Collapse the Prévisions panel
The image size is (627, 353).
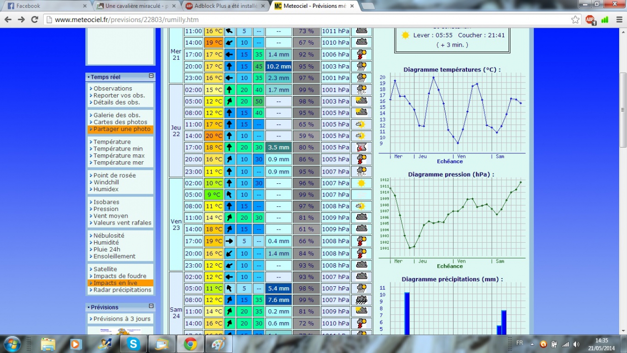click(x=151, y=306)
